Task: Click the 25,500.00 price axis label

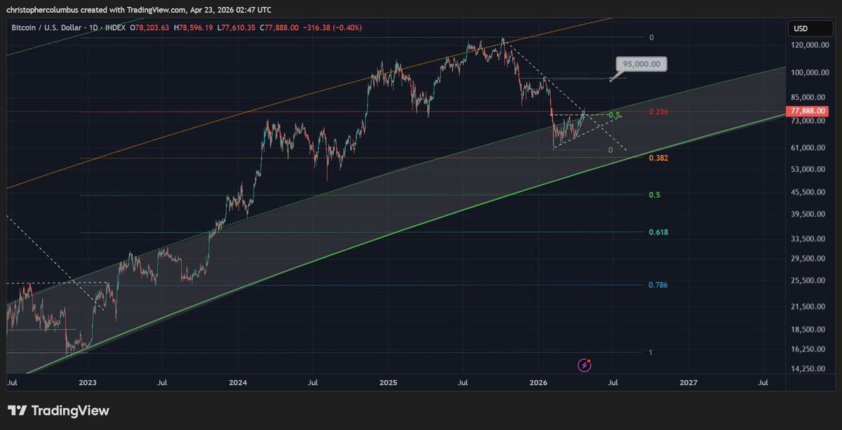Action: tap(809, 281)
